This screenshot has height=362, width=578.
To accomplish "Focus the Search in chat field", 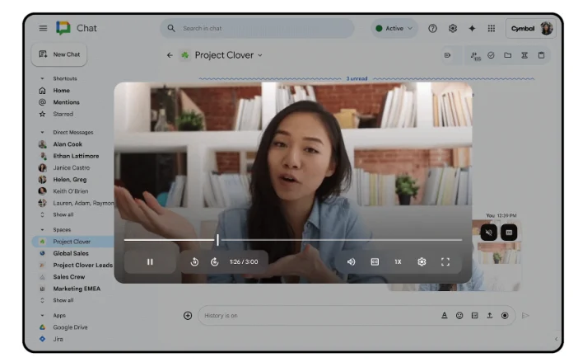I will click(x=257, y=28).
